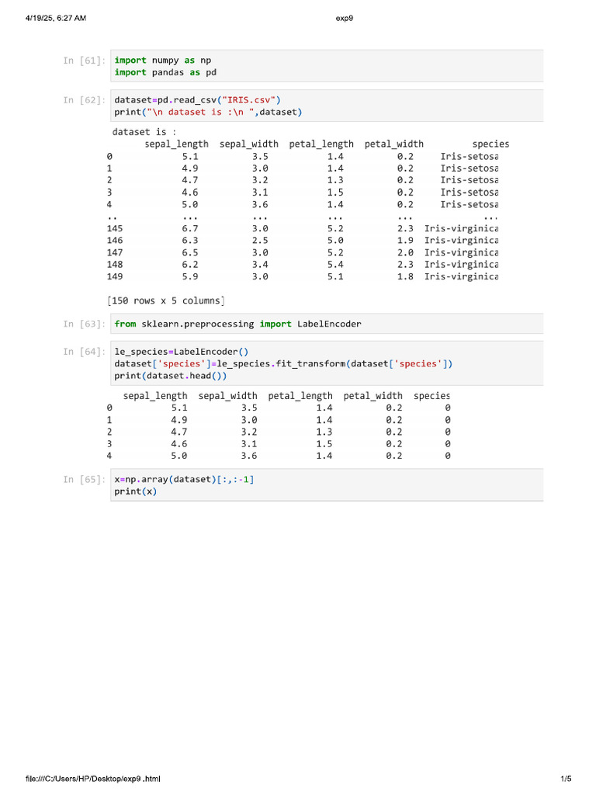Click the 'In [65]:' prompt label
The image size is (596, 795).
(84, 479)
